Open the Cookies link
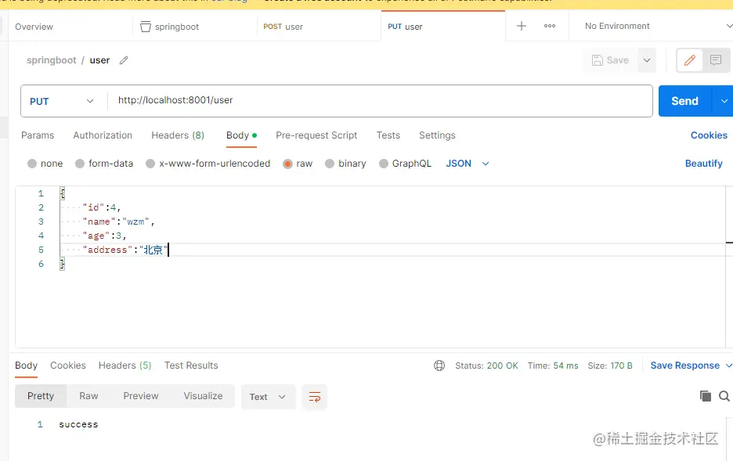Viewport: 733px width, 461px height. (710, 135)
